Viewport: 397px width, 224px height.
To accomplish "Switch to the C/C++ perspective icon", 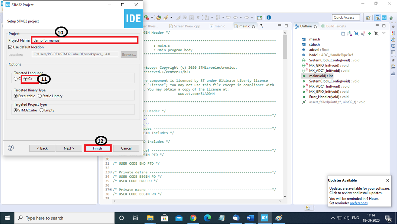I will pos(377,18).
